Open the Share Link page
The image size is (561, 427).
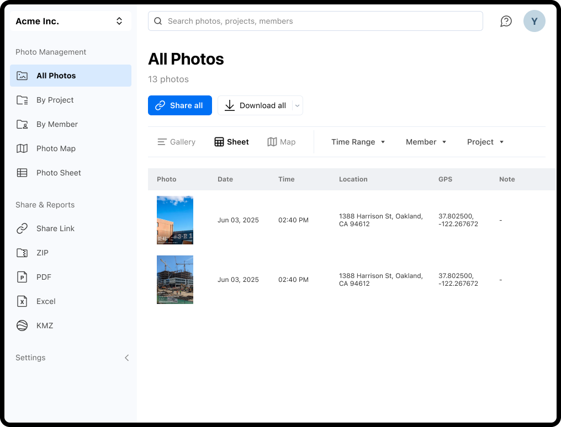click(x=71, y=229)
